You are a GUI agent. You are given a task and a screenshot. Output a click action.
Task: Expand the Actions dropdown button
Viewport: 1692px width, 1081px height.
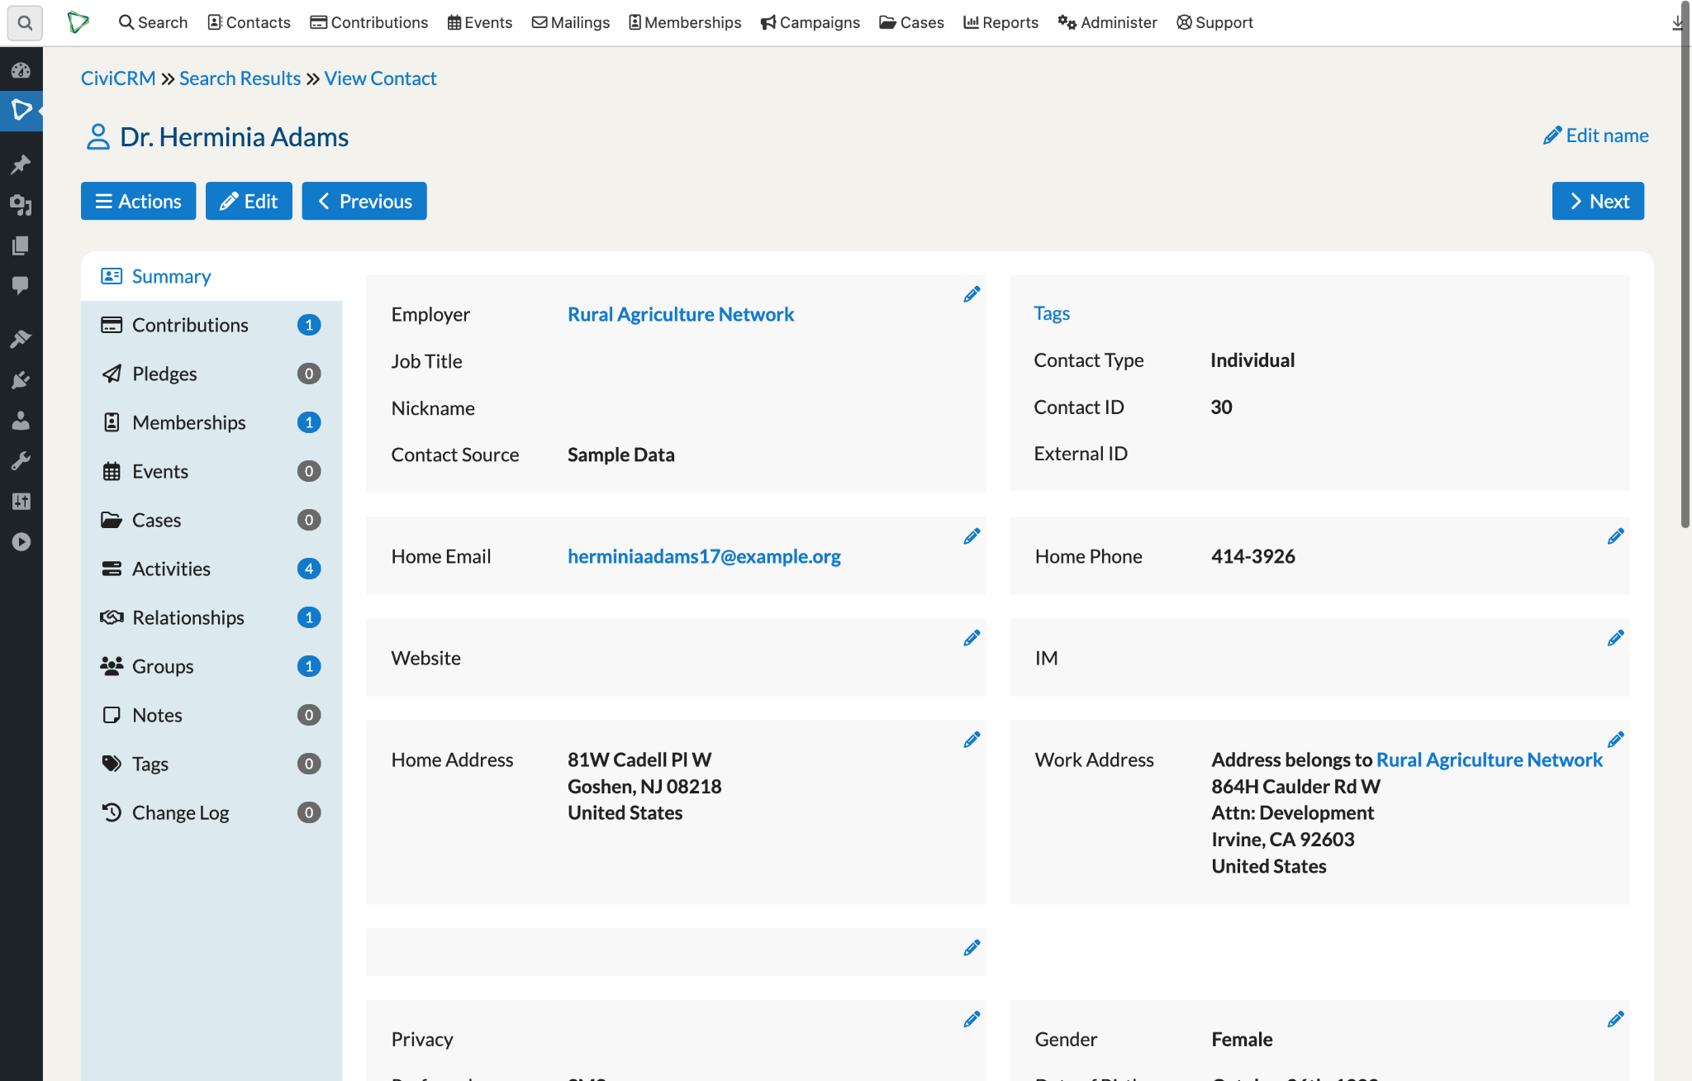pyautogui.click(x=138, y=201)
